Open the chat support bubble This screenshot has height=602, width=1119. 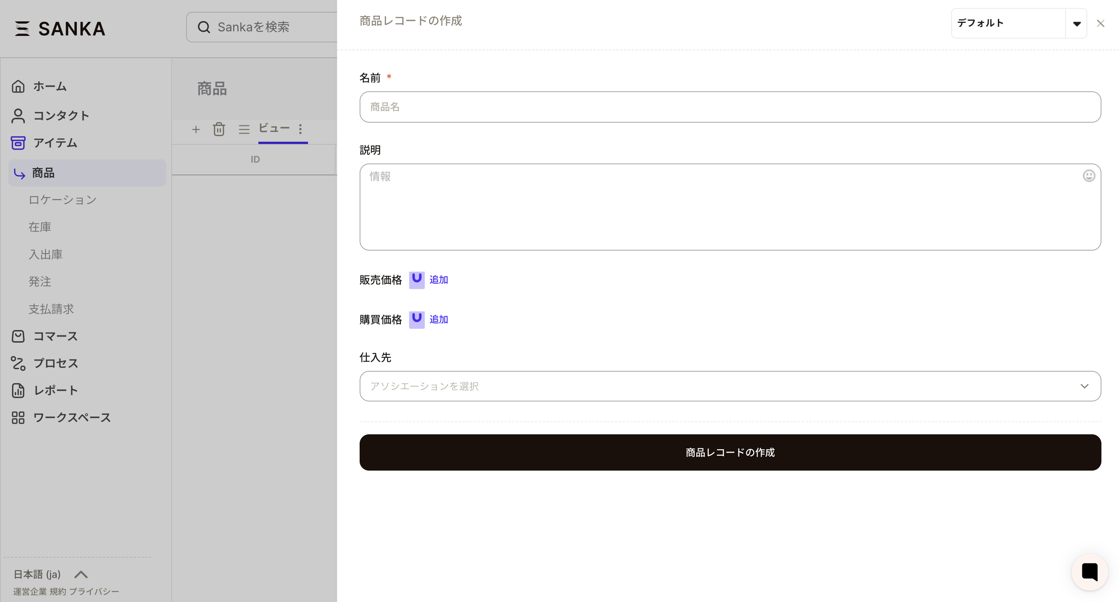tap(1090, 571)
